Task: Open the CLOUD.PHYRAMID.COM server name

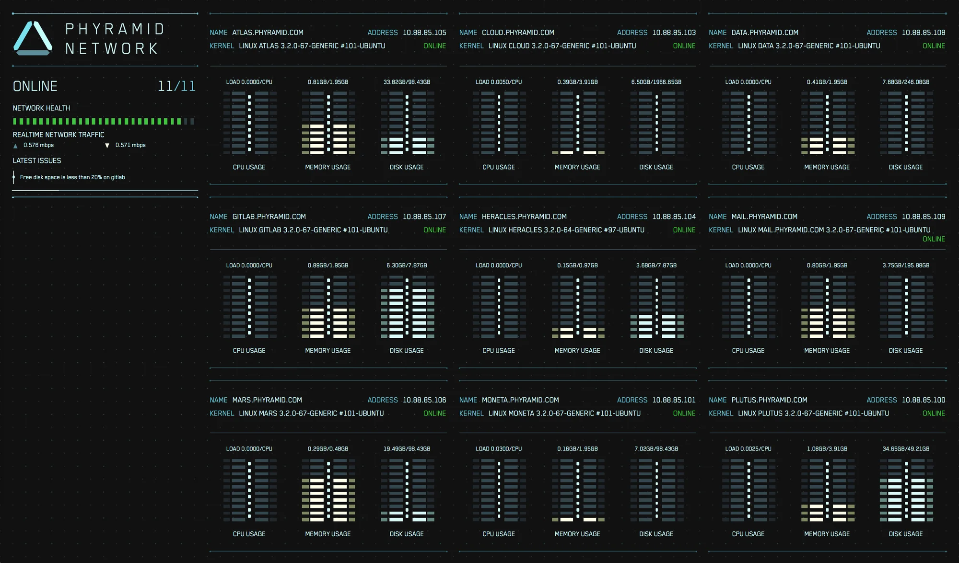Action: click(x=518, y=33)
